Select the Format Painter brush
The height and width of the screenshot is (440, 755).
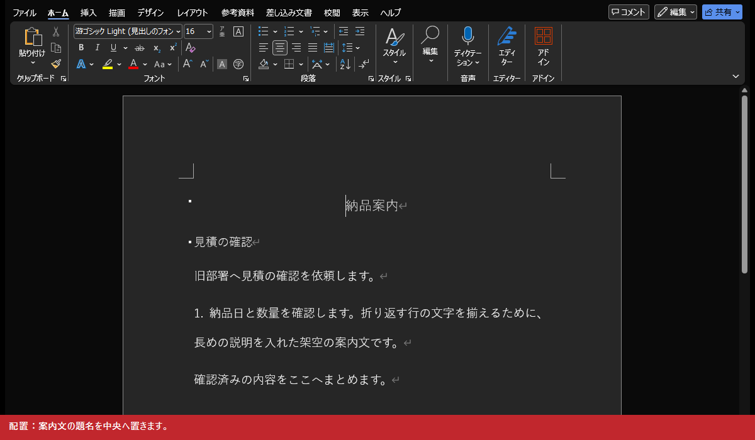click(56, 63)
